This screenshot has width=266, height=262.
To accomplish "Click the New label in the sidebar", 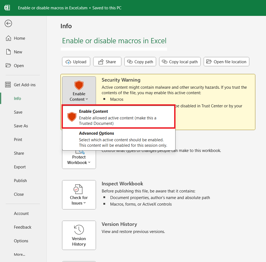I will [18, 52].
